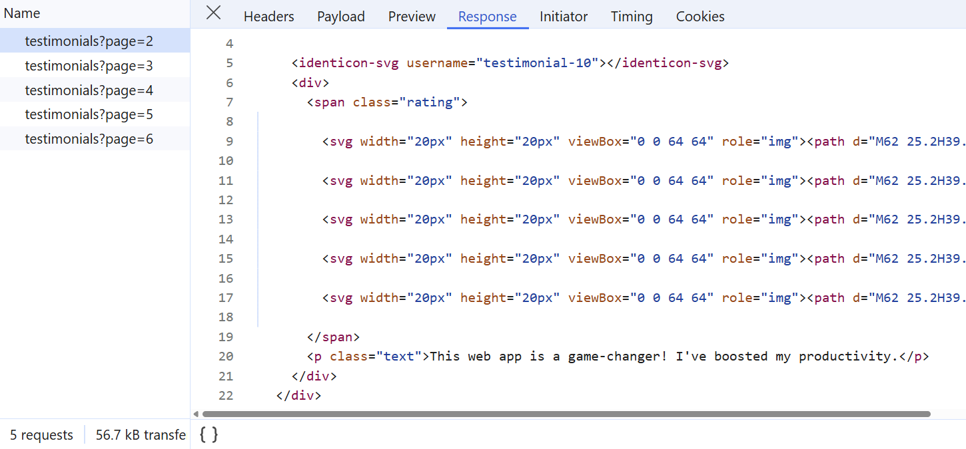Image resolution: width=966 pixels, height=449 pixels.
Task: Switch to the Cookies tab
Action: 700,16
